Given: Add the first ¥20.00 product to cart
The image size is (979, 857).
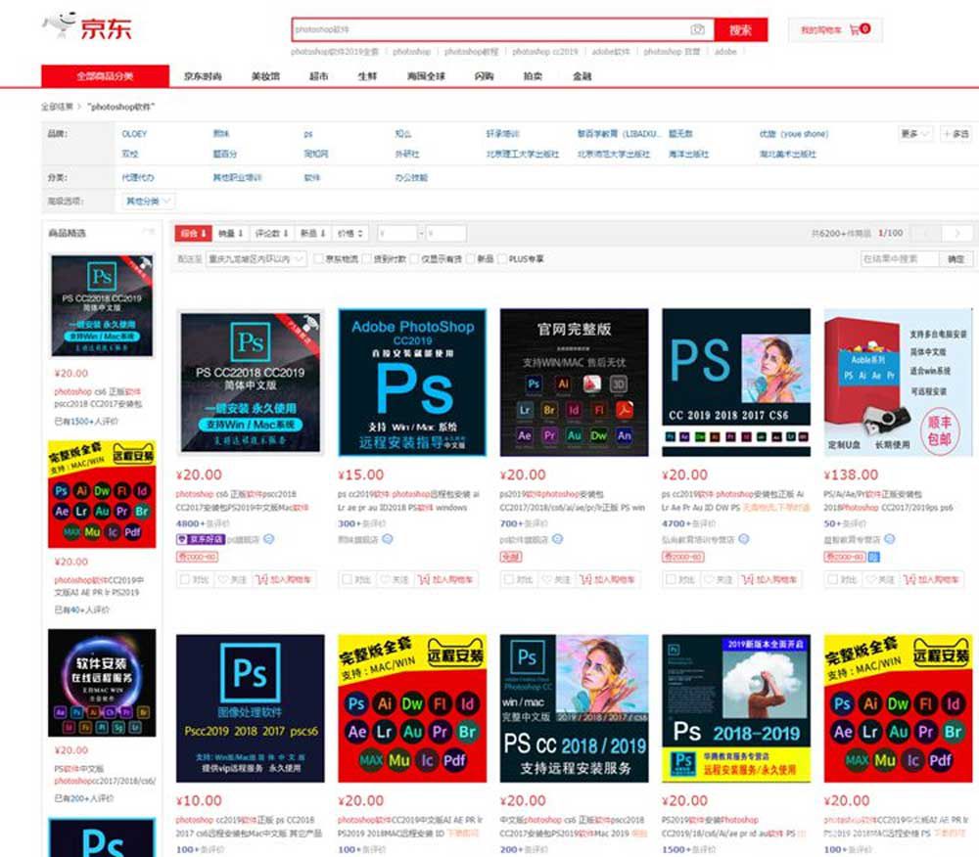Looking at the screenshot, I should (x=289, y=580).
